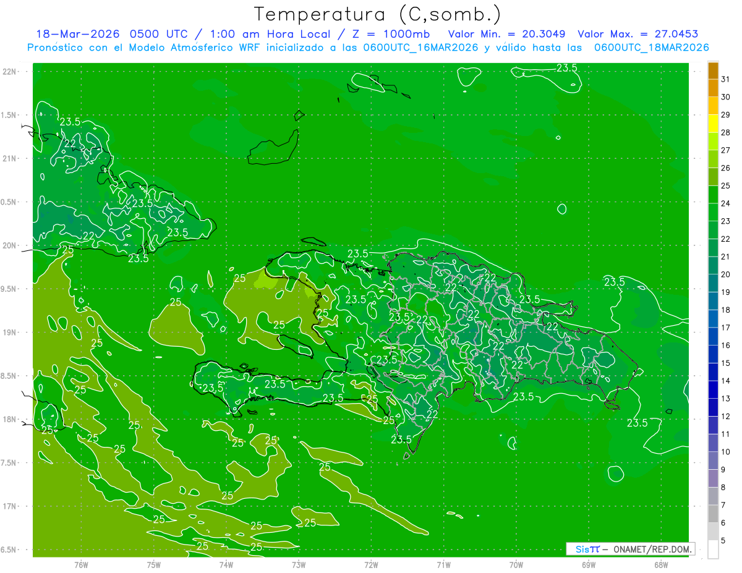This screenshot has height=573, width=742.
Task: Click 'Valor Max. = 27.0453'
Action: pyautogui.click(x=638, y=34)
